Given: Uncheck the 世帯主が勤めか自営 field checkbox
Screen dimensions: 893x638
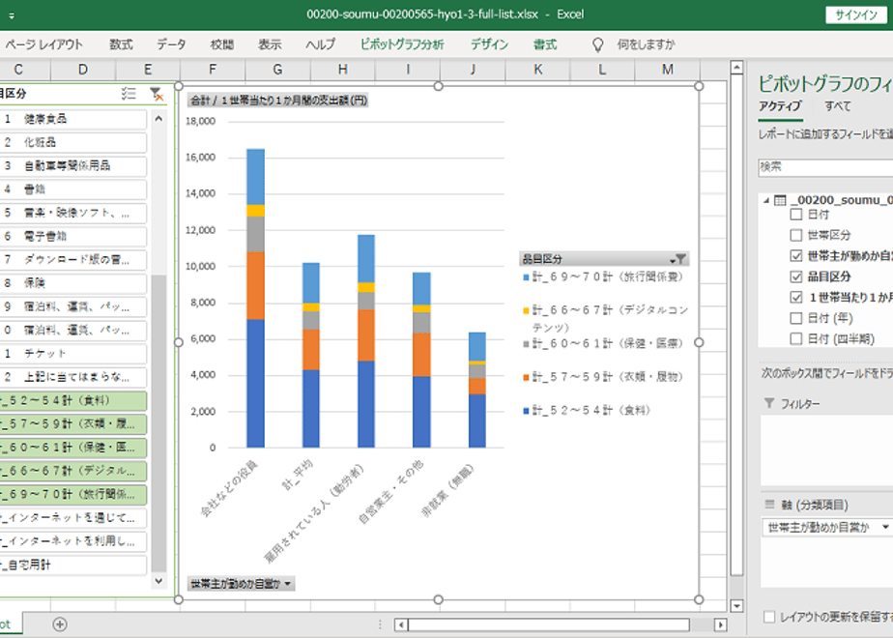Looking at the screenshot, I should [x=796, y=256].
